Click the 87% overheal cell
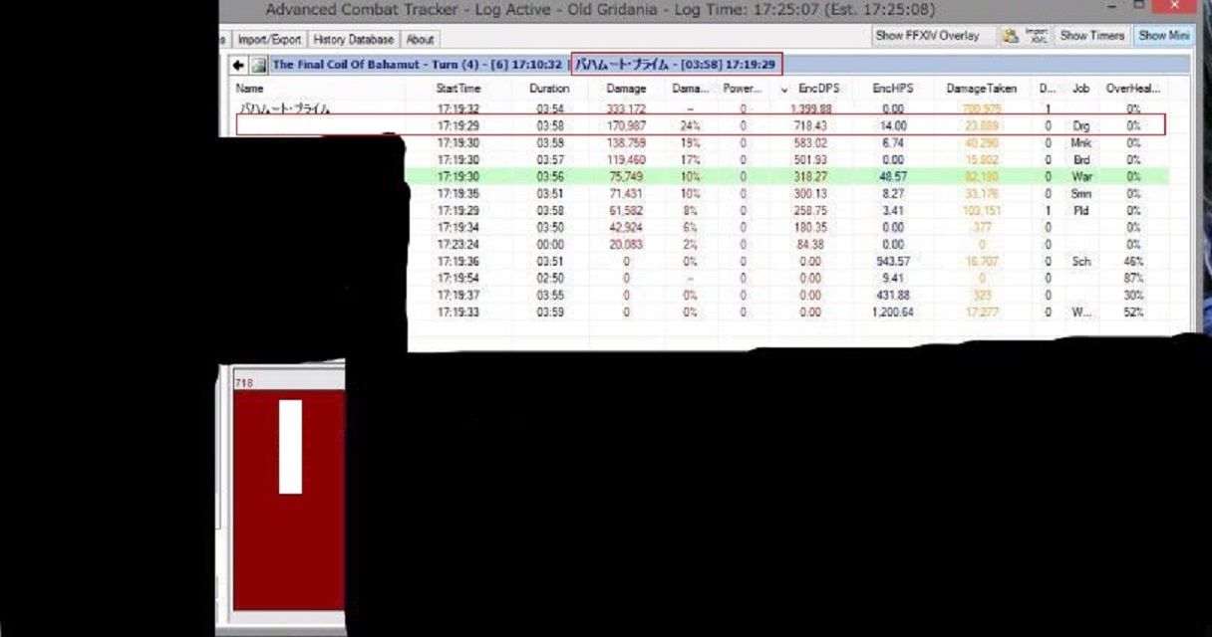1212x637 pixels. click(1133, 279)
